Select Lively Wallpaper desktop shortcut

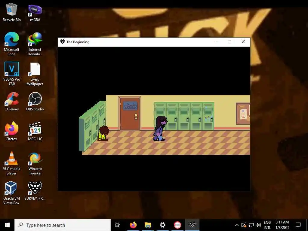click(x=35, y=74)
